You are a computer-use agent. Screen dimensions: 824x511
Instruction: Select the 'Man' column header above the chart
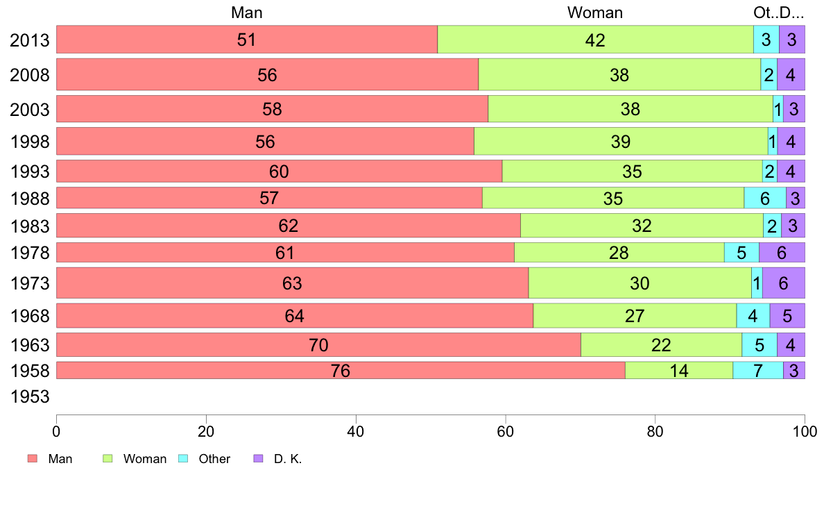click(x=247, y=12)
